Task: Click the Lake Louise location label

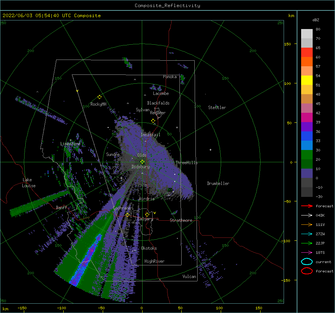Action: (x=29, y=183)
